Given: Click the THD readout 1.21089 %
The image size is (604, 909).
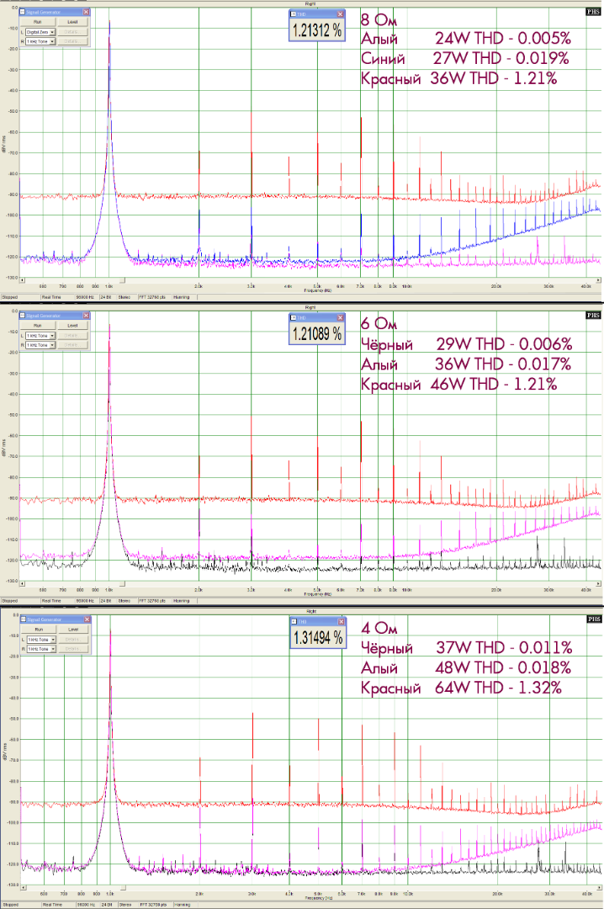Looking at the screenshot, I should click(317, 333).
